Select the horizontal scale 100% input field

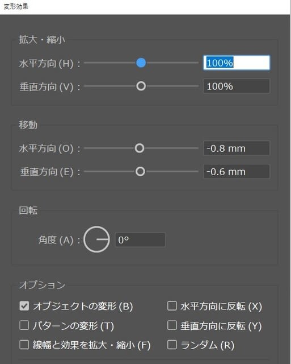pos(237,63)
